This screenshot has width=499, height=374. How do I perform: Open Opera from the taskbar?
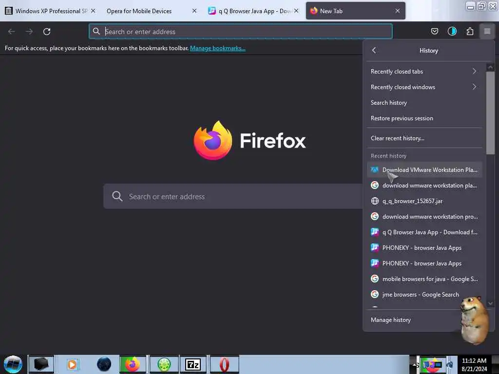pos(224,364)
